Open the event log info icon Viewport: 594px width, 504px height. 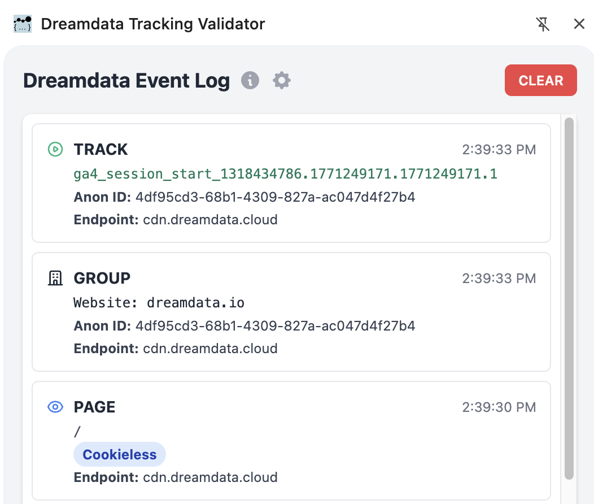(250, 81)
